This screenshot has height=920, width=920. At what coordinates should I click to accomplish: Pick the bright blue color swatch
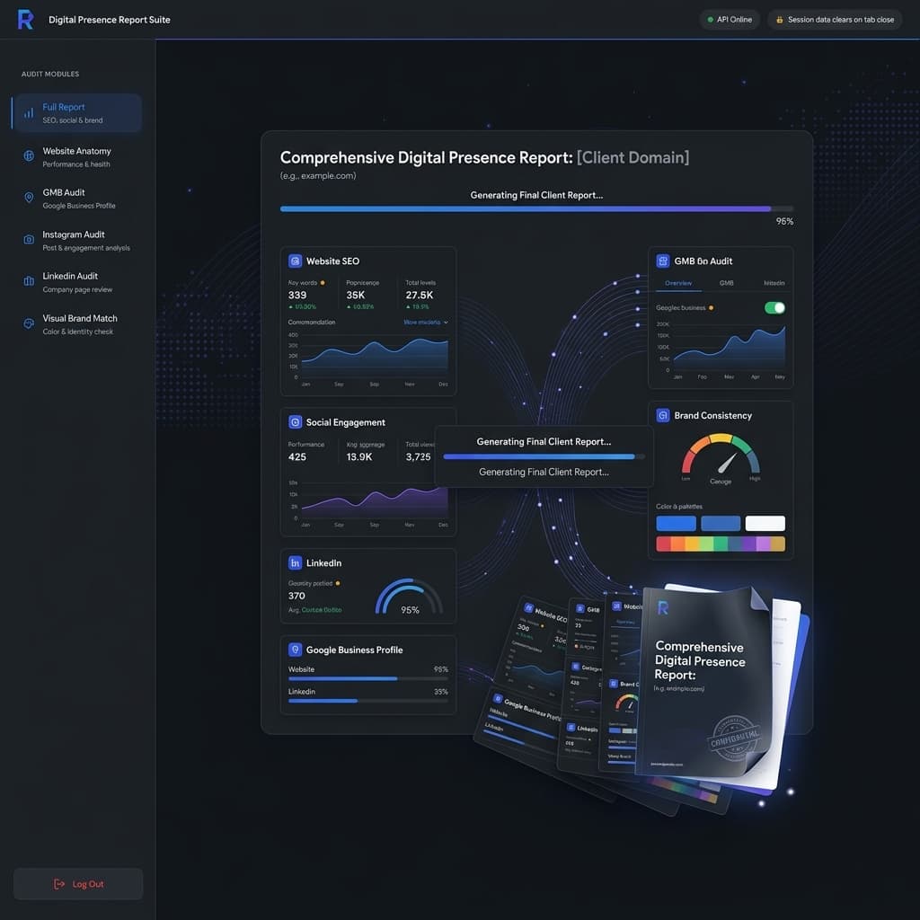676,524
